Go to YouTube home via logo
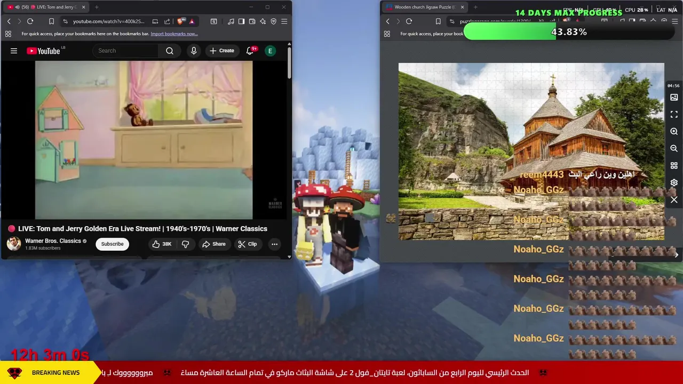The height and width of the screenshot is (384, 683). [x=44, y=51]
